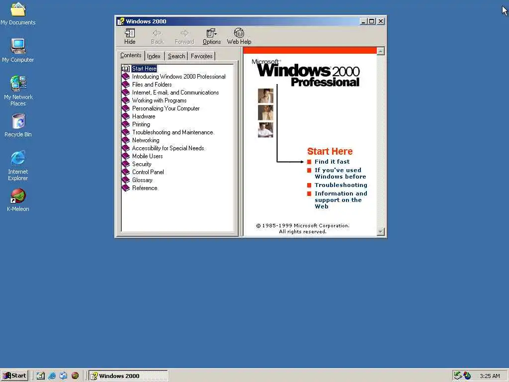Click the grayed Forward toolbar button

click(184, 36)
